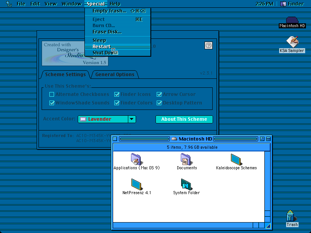Click the Designer's Studio logo image
The width and height of the screenshot is (311, 233).
(75, 54)
